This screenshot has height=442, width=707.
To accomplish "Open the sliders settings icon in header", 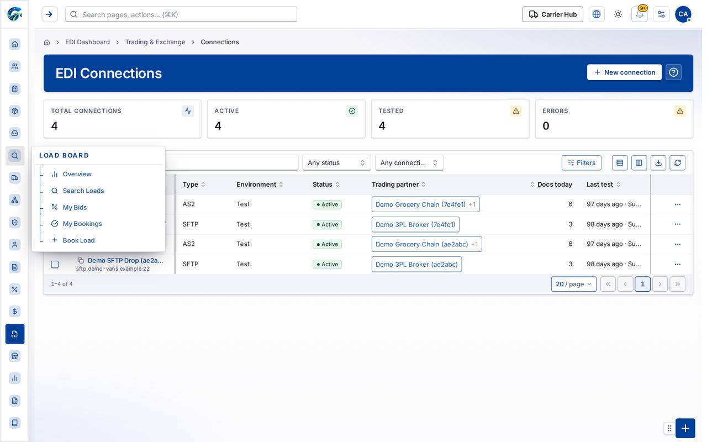I will point(661,14).
